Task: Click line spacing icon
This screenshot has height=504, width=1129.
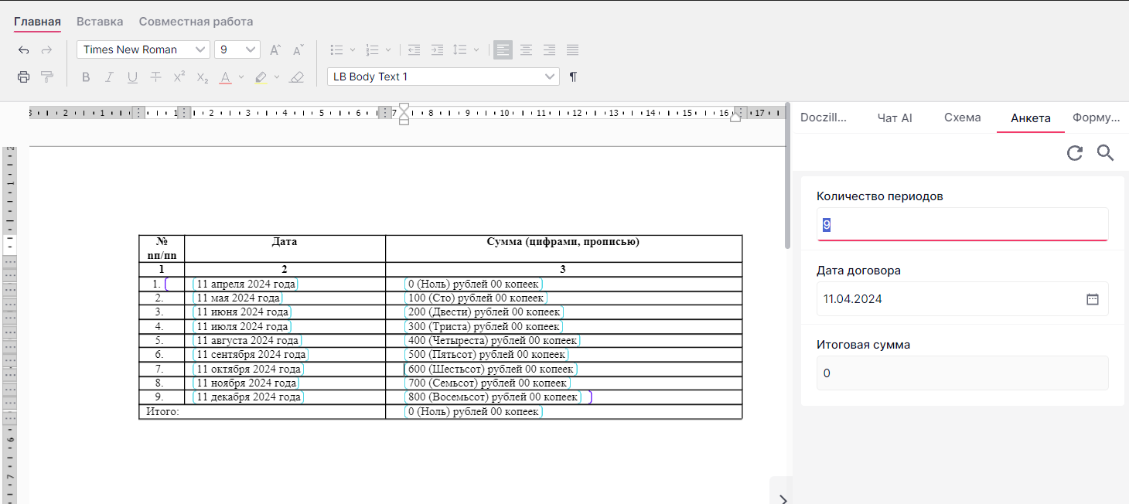Action: pyautogui.click(x=460, y=49)
